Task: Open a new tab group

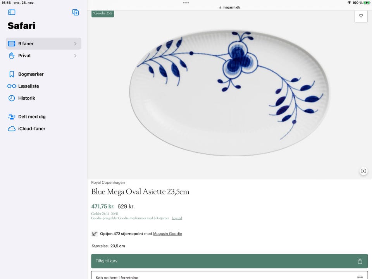Action: (x=76, y=12)
